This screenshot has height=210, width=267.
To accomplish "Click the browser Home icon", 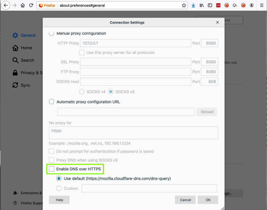I will click(x=23, y=5).
